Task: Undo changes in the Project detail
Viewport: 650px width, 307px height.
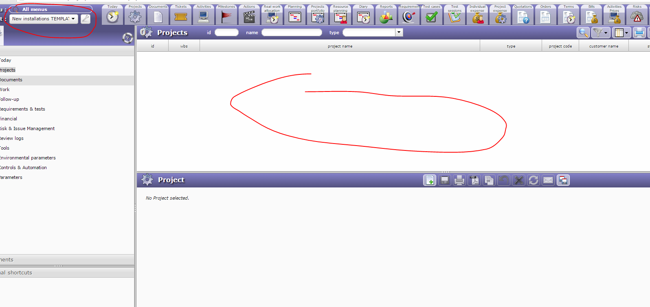Action: (504, 180)
